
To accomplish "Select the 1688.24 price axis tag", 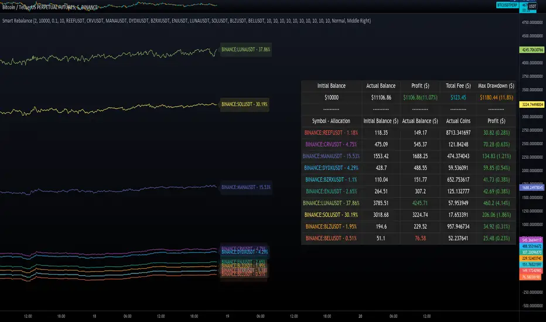I will (533, 188).
